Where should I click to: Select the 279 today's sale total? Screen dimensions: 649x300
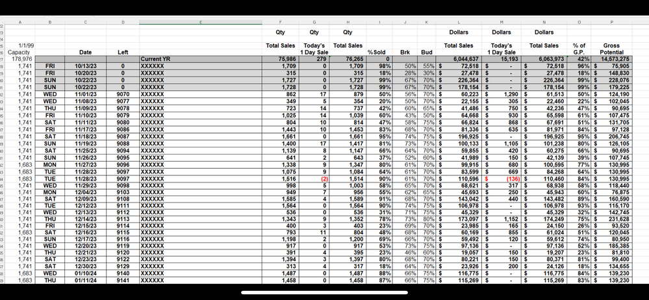pos(314,59)
